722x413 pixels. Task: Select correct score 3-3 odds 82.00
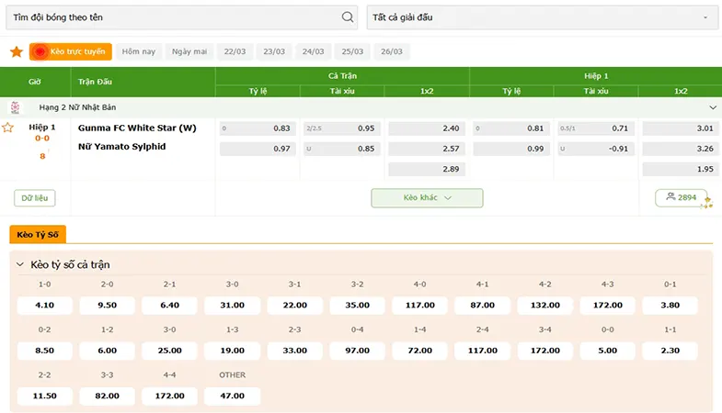108,396
